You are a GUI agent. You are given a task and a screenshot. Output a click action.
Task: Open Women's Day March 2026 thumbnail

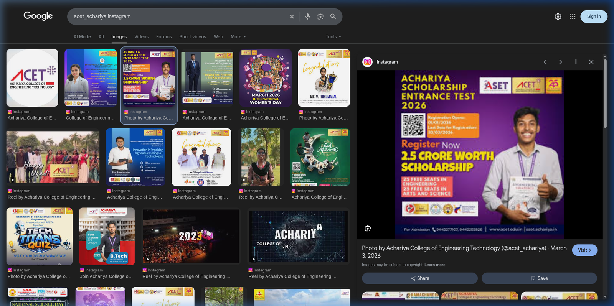pos(266,78)
